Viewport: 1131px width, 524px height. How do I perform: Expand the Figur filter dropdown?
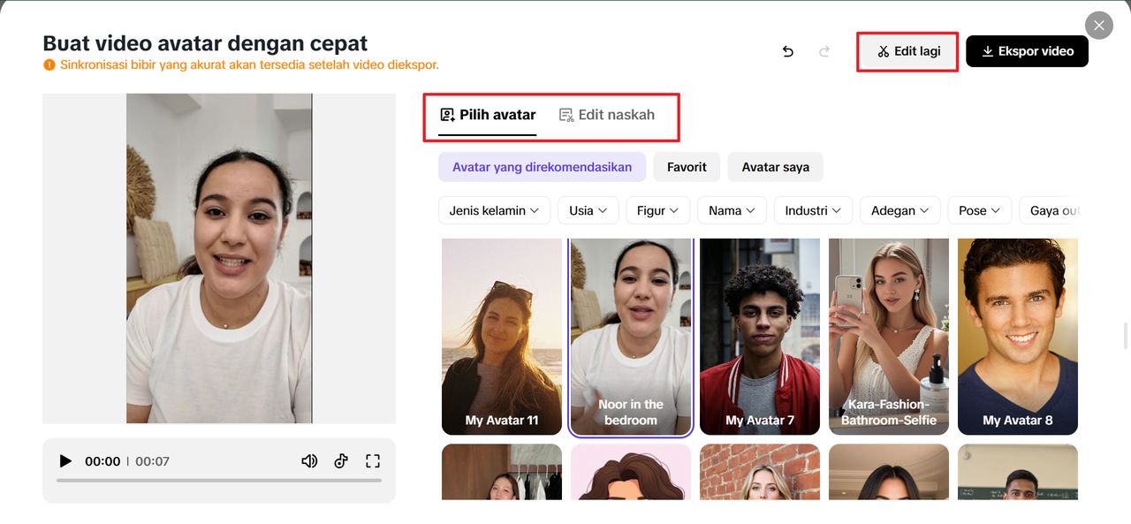click(x=657, y=210)
